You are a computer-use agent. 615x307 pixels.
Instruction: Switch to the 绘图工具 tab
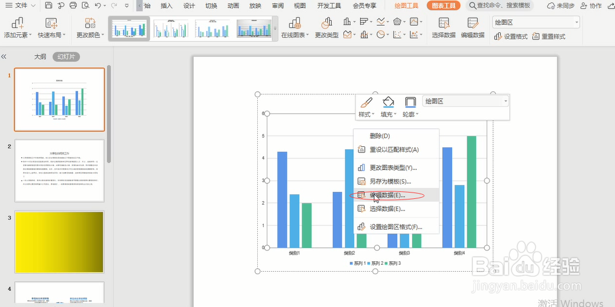406,5
